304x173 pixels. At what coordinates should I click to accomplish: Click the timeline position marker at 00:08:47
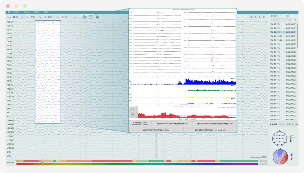(x=42, y=163)
